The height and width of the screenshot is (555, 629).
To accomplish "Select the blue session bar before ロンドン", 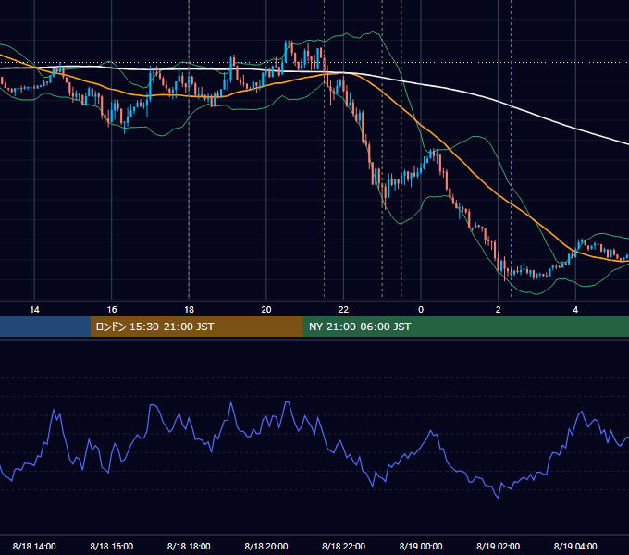I will (45, 327).
